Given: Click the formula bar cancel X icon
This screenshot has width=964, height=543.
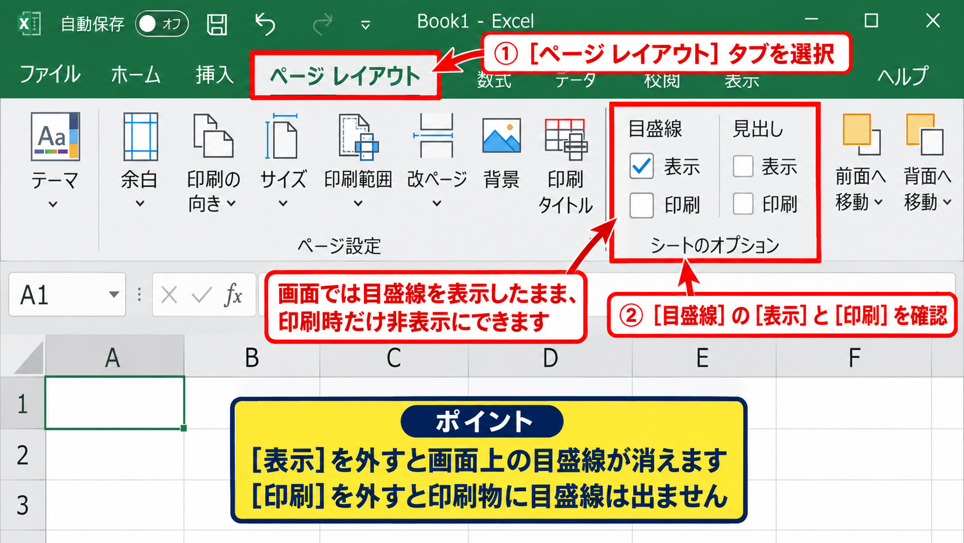Looking at the screenshot, I should coord(169,295).
